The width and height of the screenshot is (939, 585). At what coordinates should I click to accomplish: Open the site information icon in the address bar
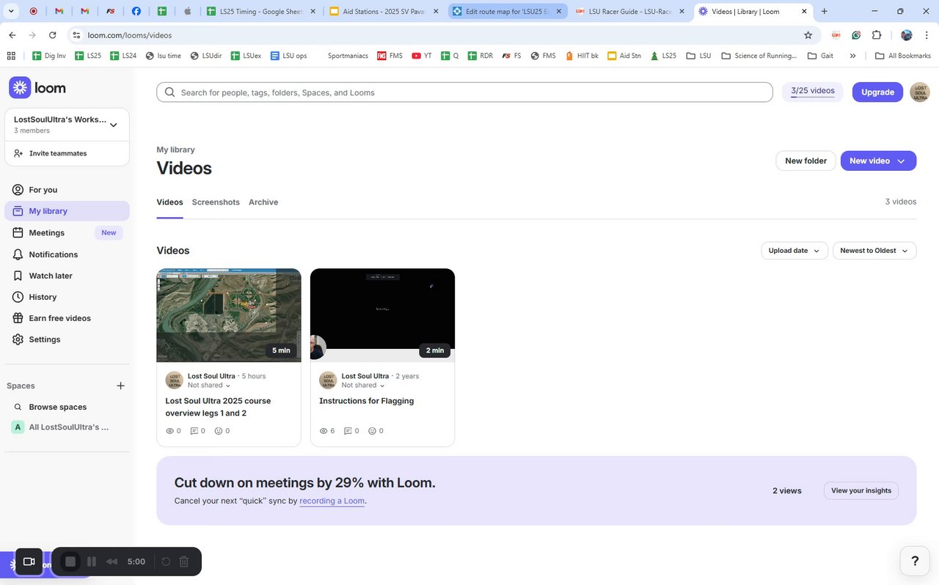[76, 35]
